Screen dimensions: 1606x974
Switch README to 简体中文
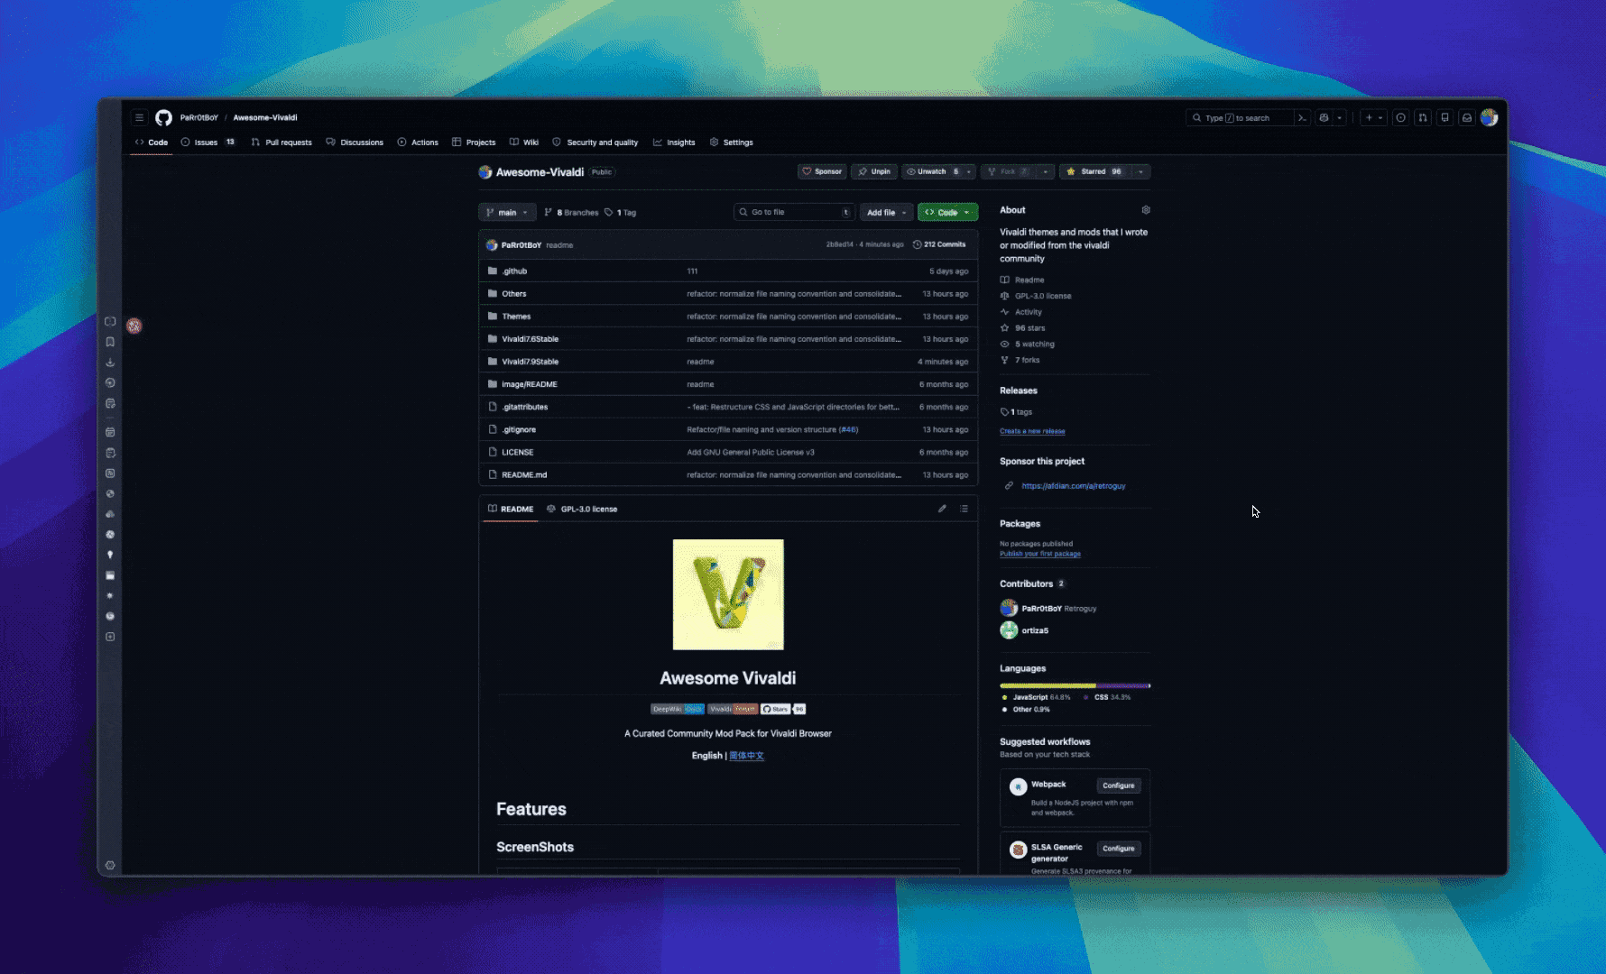(746, 756)
